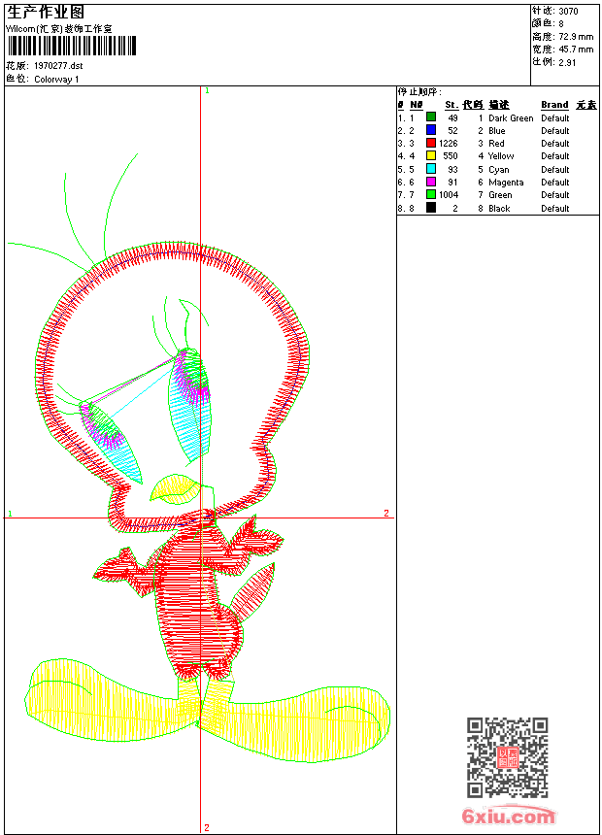602x835 pixels.
Task: Click the QR code image
Action: pyautogui.click(x=507, y=757)
